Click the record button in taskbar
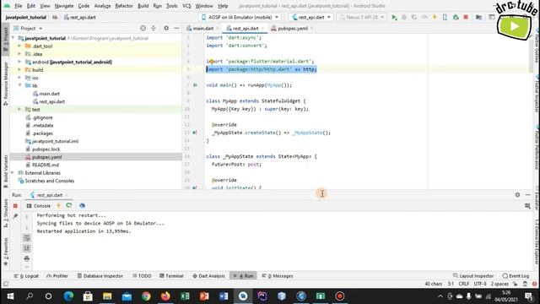Image resolution: width=540 pixels, height=304 pixels. click(340, 296)
